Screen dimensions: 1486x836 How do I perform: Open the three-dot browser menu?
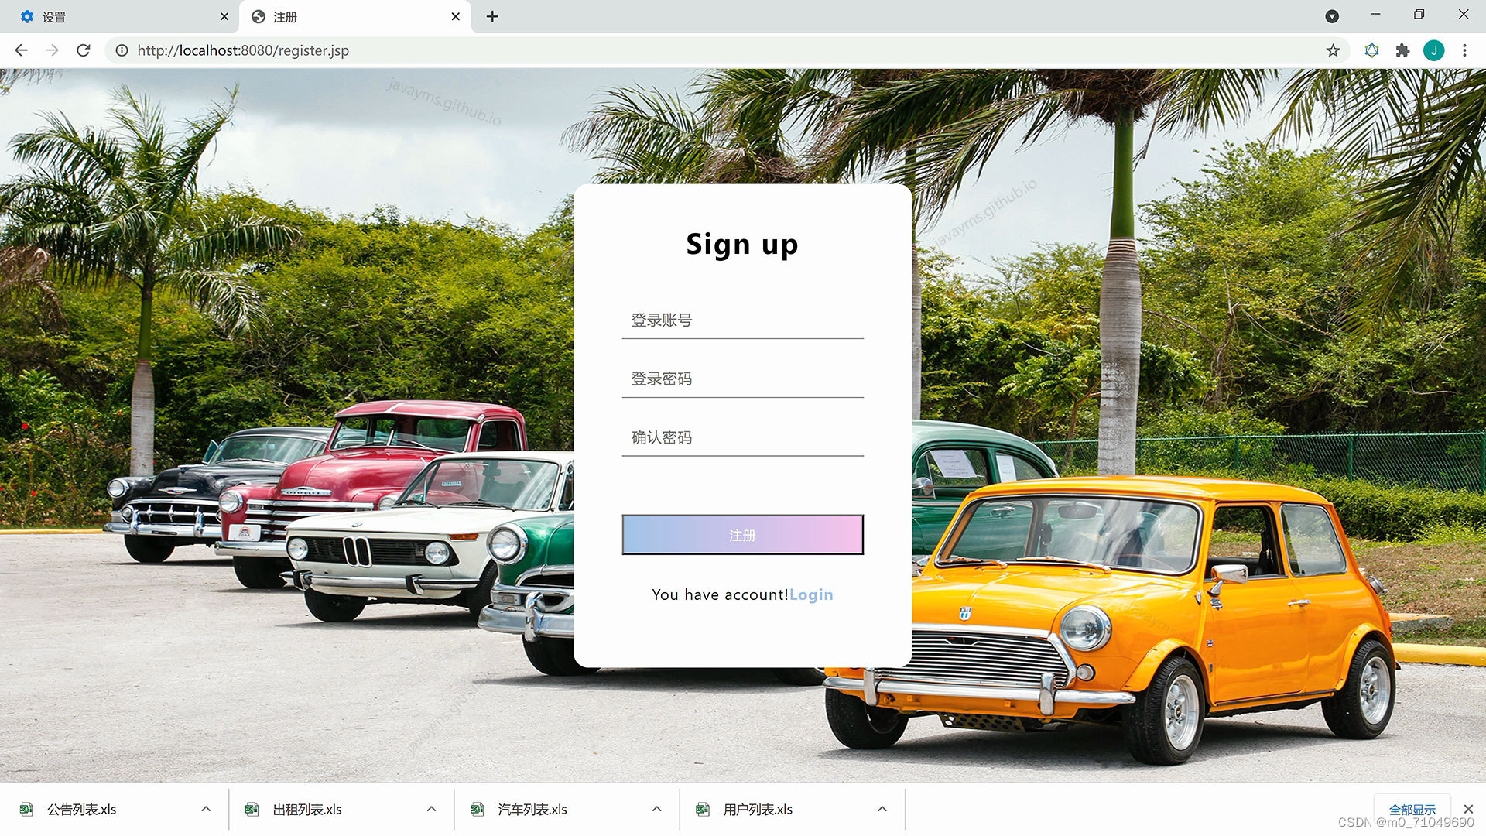[1464, 50]
